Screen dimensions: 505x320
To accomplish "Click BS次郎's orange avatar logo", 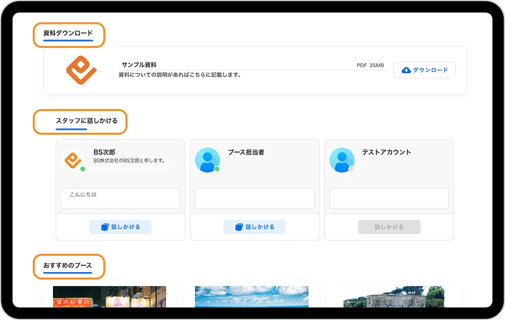I will pos(73,160).
